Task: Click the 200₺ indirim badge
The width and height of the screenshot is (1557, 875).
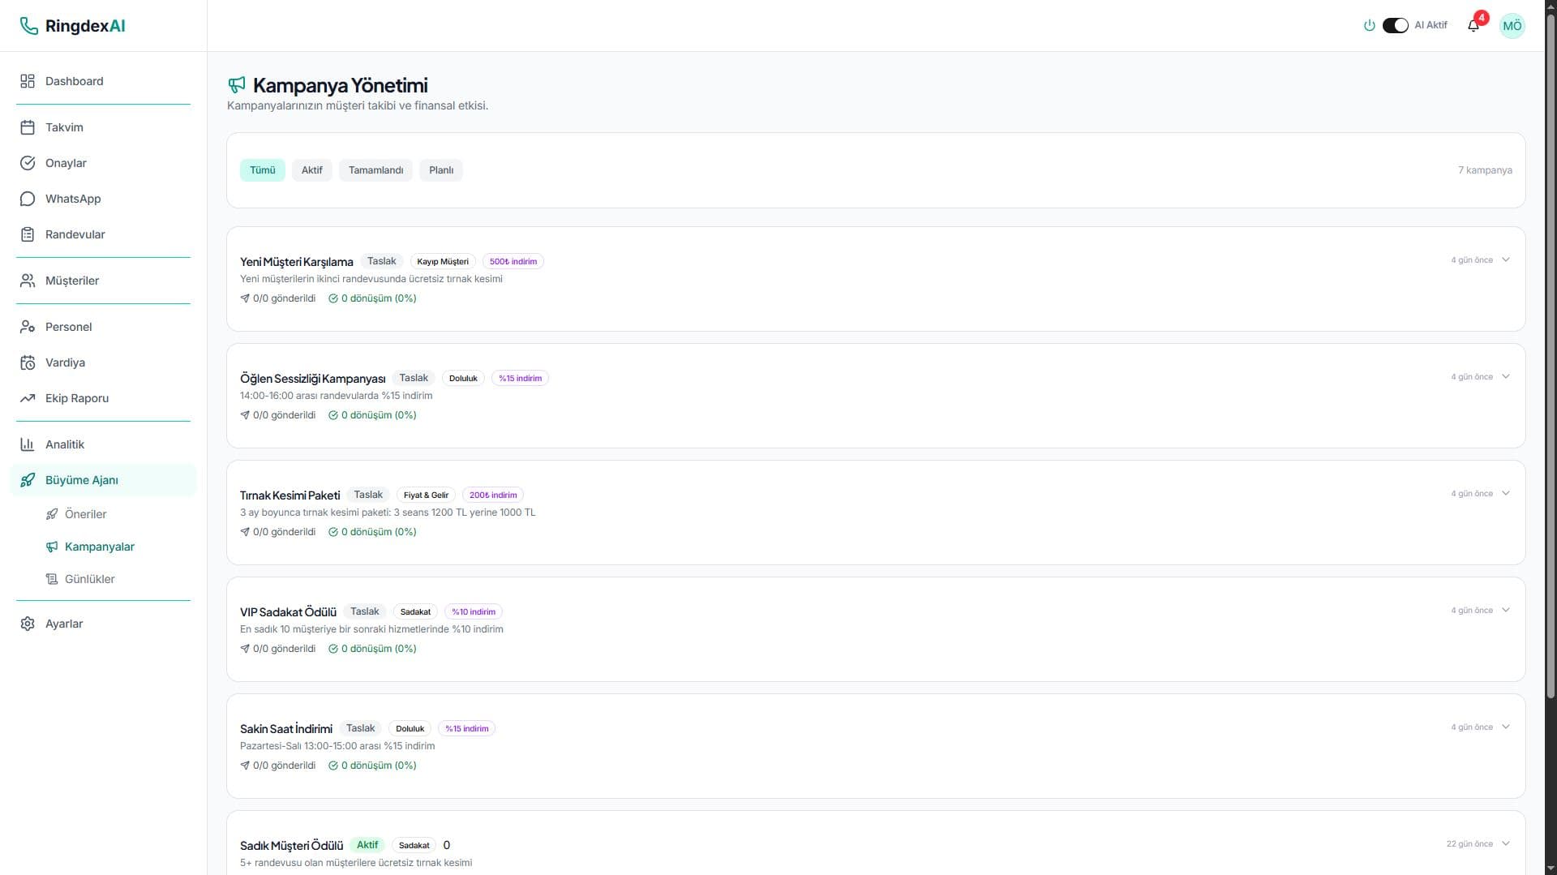Action: pos(493,495)
